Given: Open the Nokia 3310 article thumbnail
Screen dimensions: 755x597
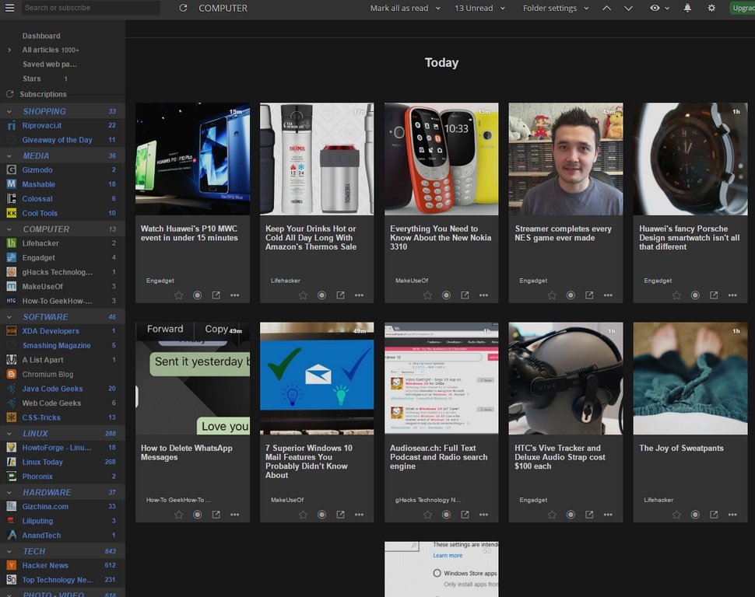Looking at the screenshot, I should pyautogui.click(x=441, y=159).
